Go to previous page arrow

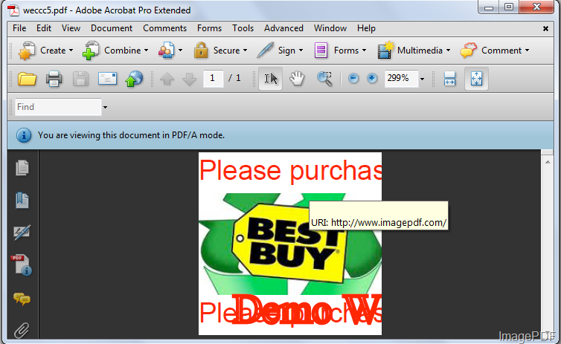[x=167, y=79]
